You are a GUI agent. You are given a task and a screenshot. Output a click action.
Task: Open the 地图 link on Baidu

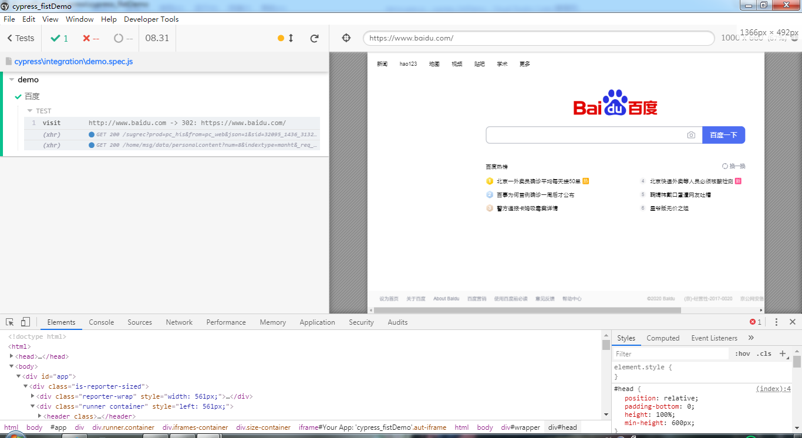tap(434, 64)
